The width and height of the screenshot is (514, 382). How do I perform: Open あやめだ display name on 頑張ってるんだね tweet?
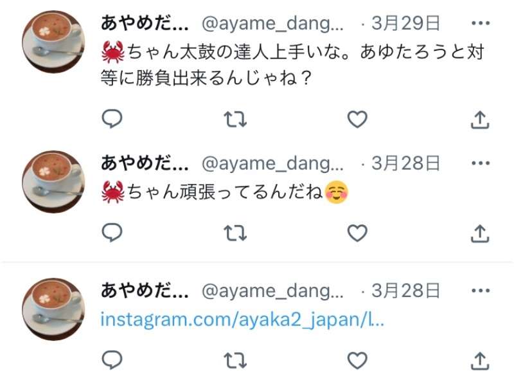click(145, 163)
